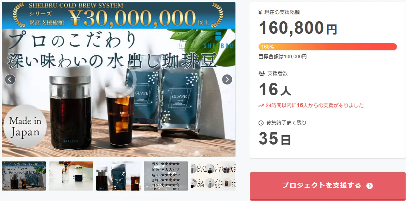Select the thumbnail showing hand pouring coffee

(x=71, y=176)
